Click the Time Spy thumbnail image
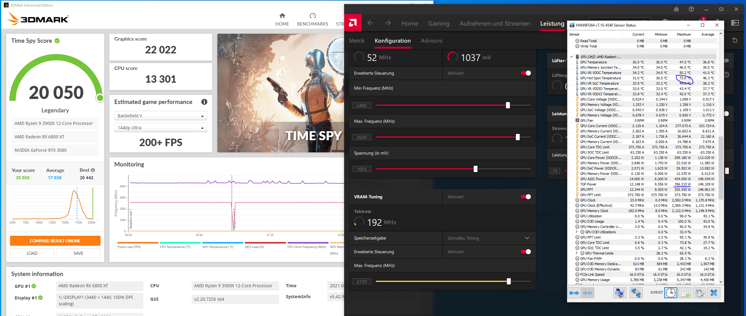 tap(281, 93)
